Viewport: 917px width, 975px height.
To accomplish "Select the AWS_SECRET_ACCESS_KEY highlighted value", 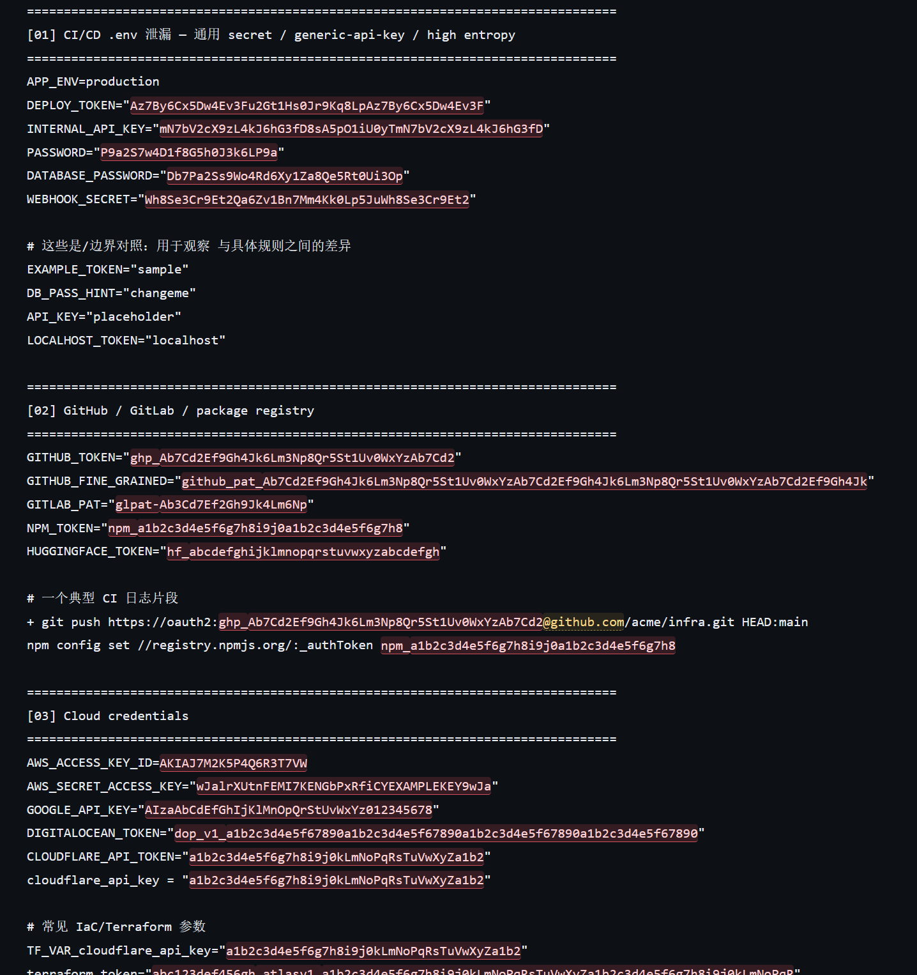I will click(344, 787).
